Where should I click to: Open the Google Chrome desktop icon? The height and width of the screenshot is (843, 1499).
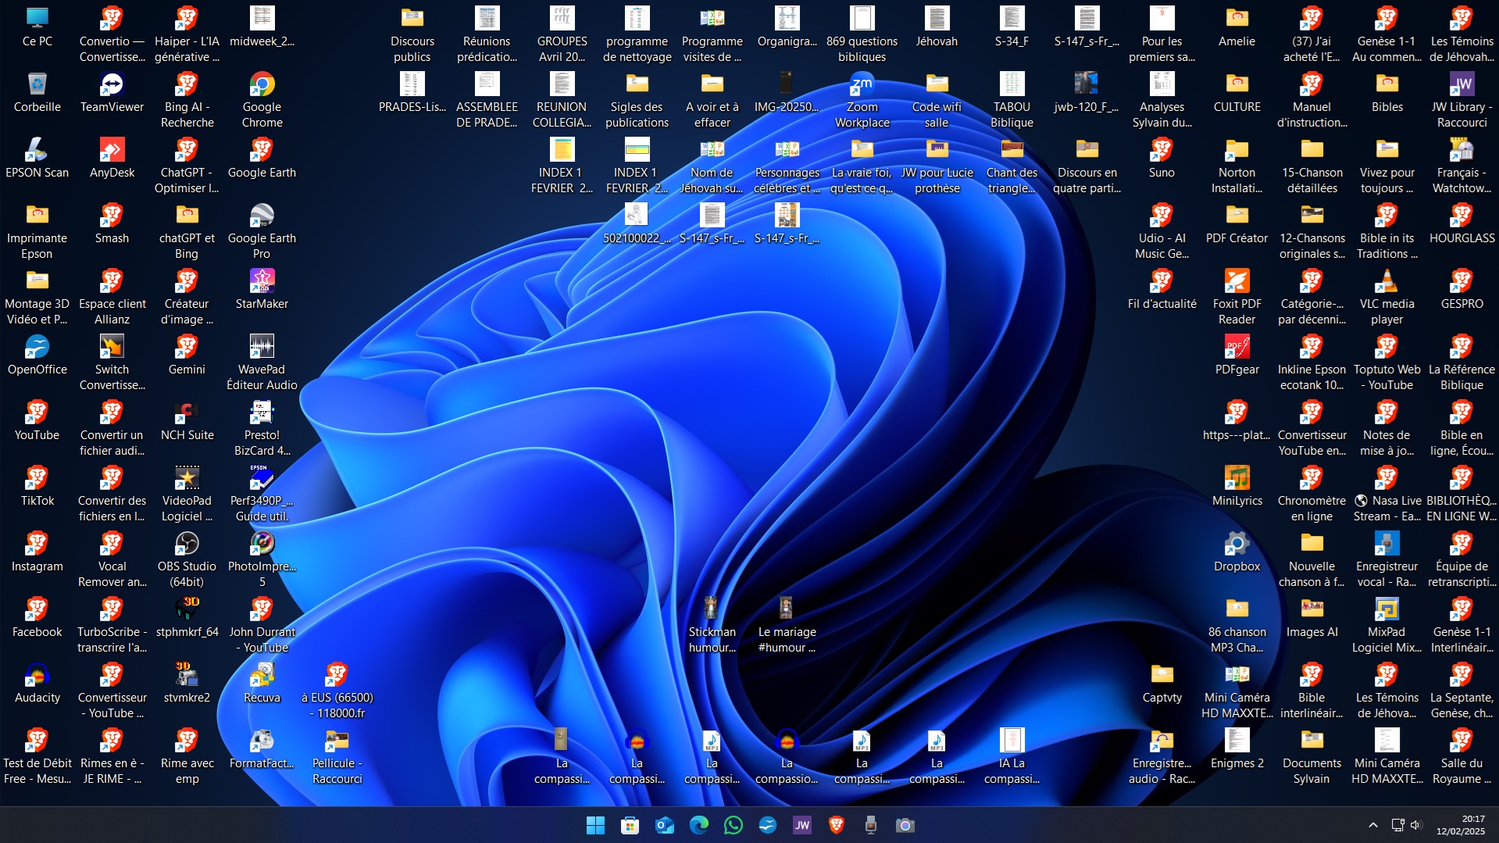[262, 85]
